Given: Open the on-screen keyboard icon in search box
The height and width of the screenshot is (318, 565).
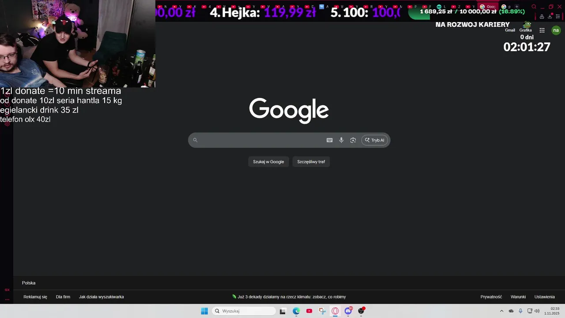Looking at the screenshot, I should tap(329, 140).
